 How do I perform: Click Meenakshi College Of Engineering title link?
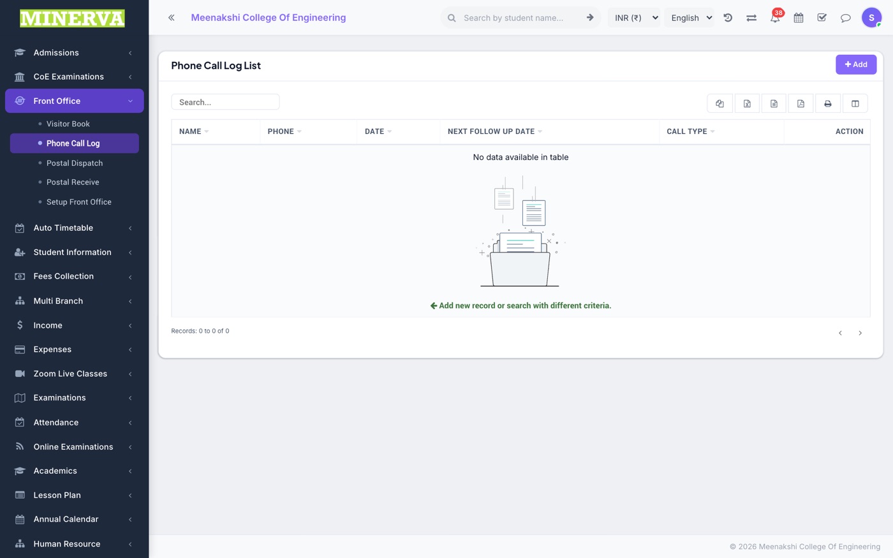click(x=269, y=18)
